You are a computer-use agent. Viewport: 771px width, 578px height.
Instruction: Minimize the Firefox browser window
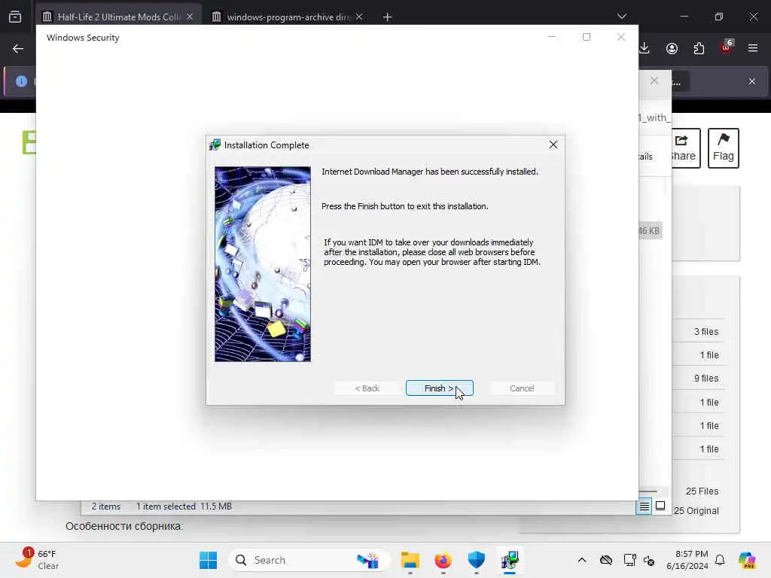(684, 17)
